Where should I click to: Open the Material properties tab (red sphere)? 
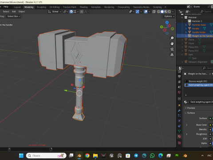coord(179,136)
